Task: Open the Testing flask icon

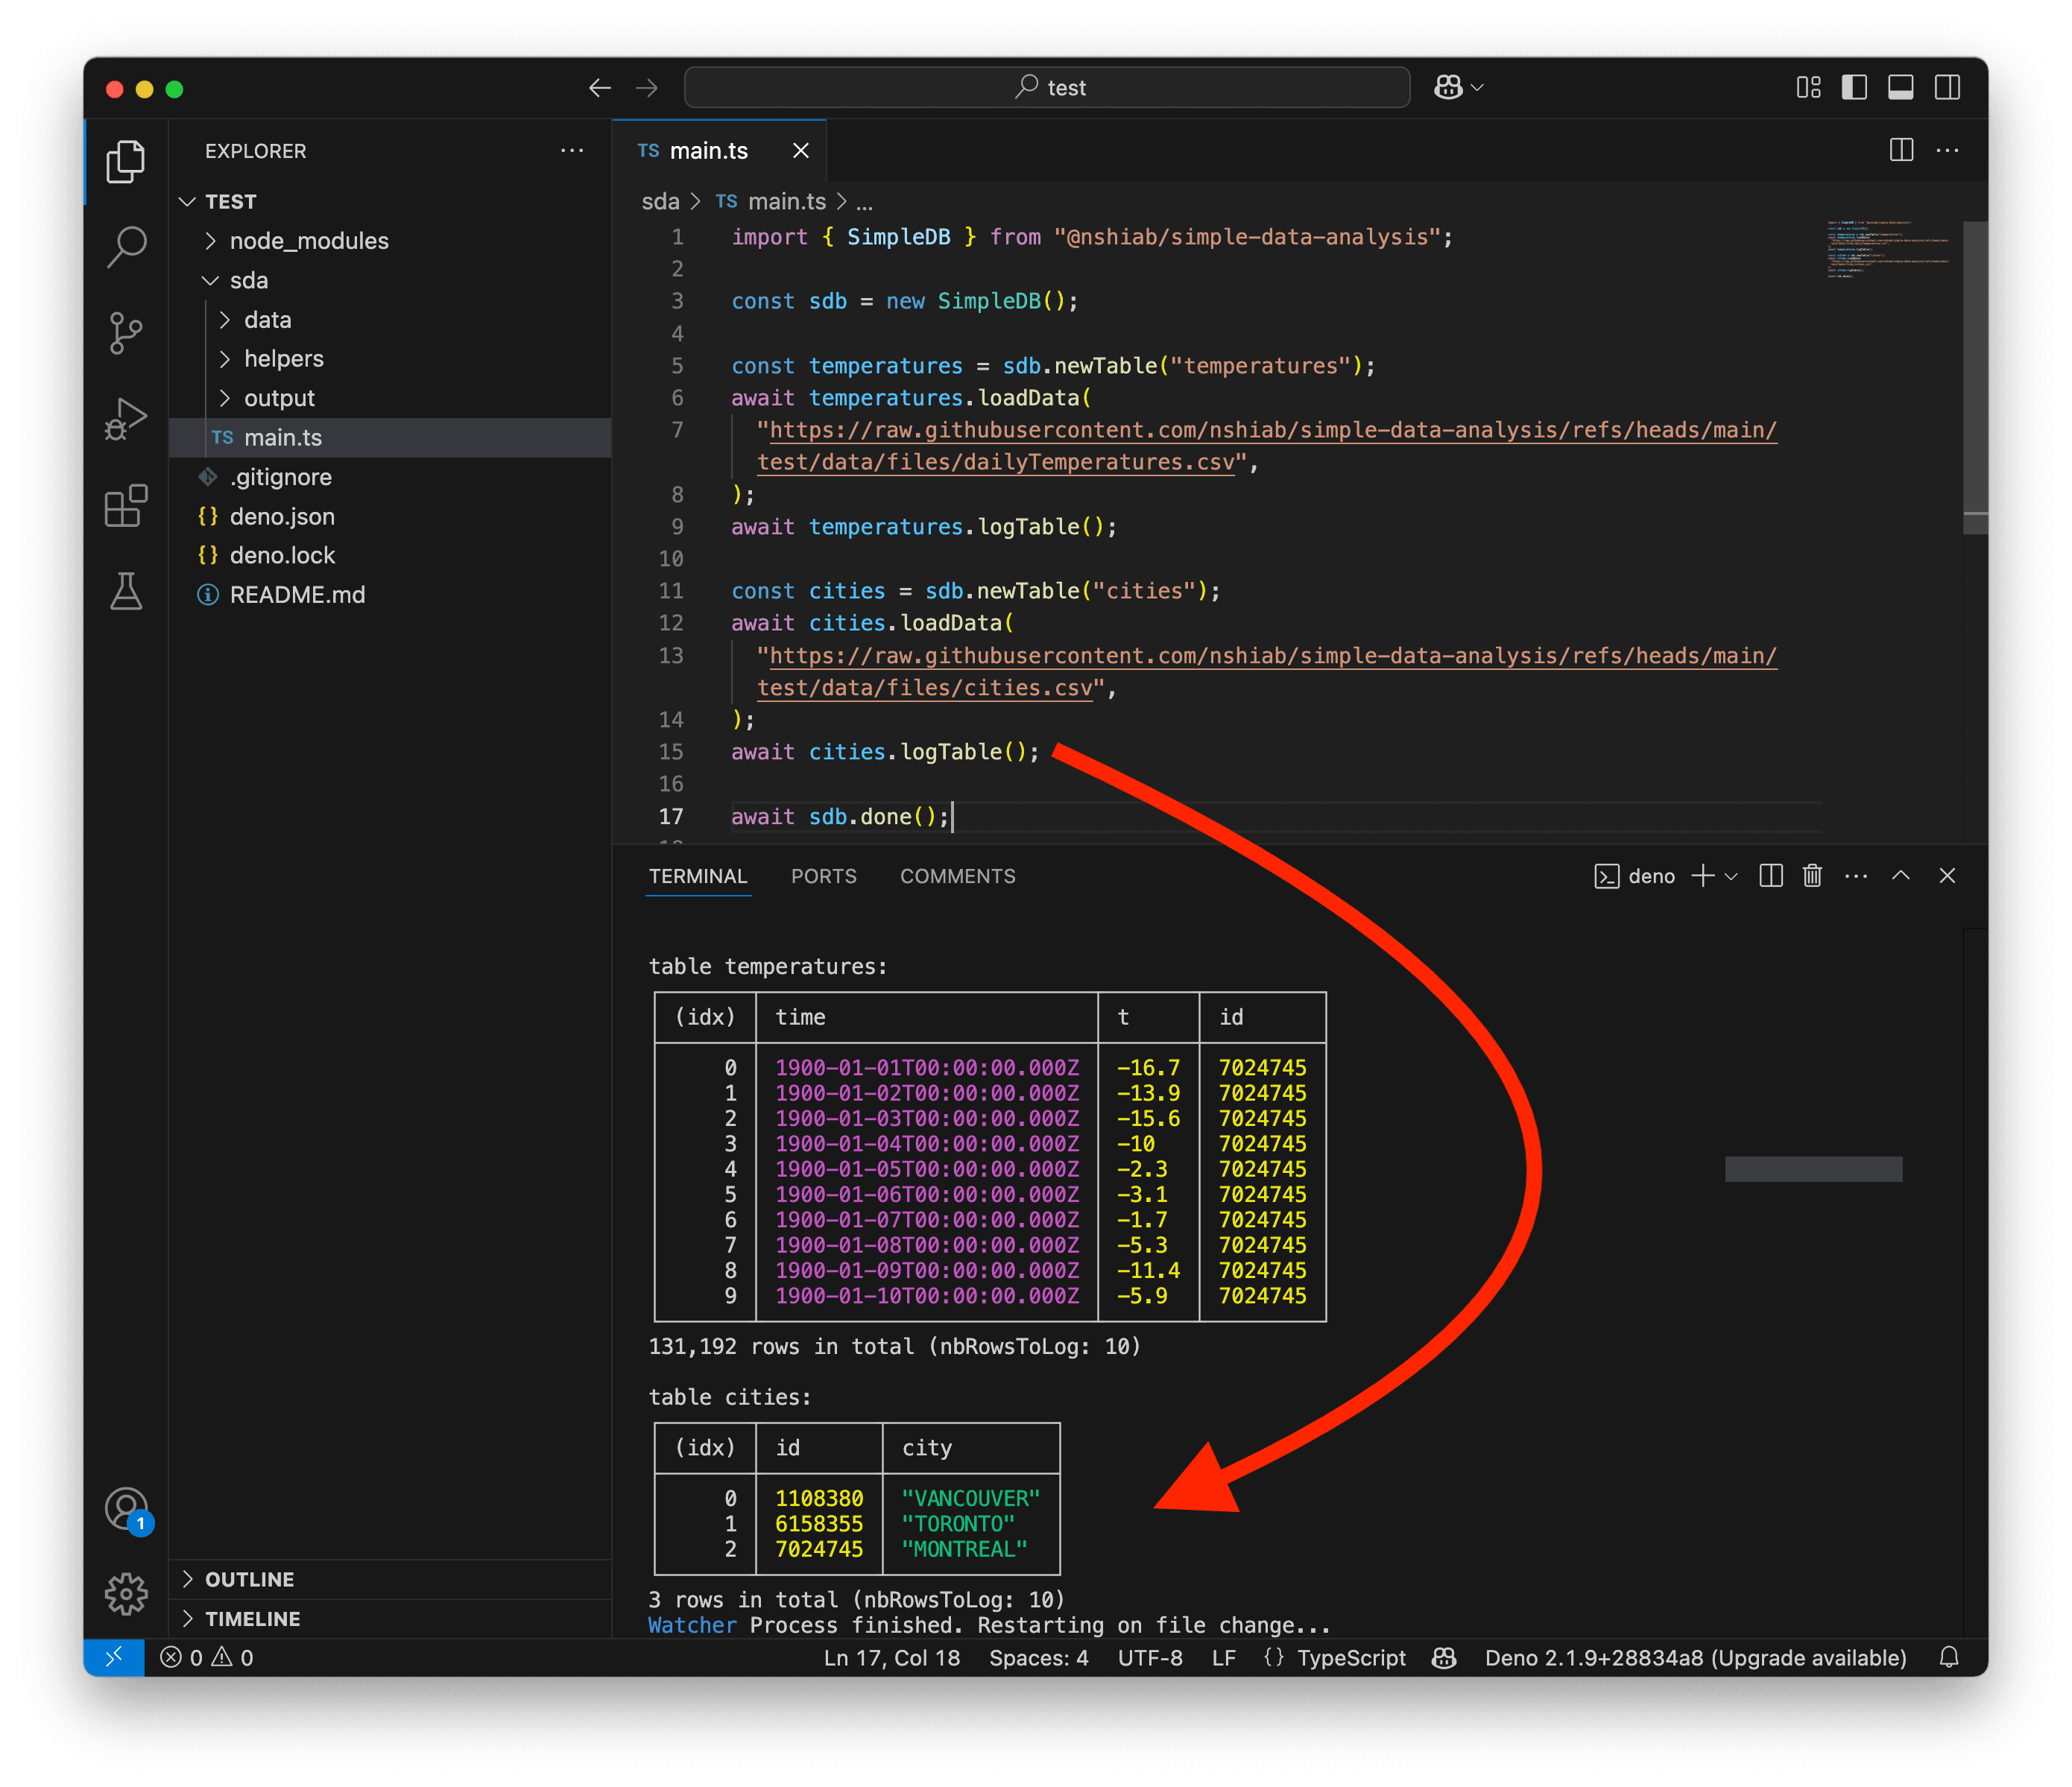Action: (x=126, y=592)
